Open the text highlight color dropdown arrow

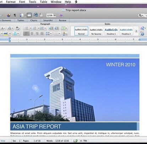pyautogui.click(x=10, y=34)
